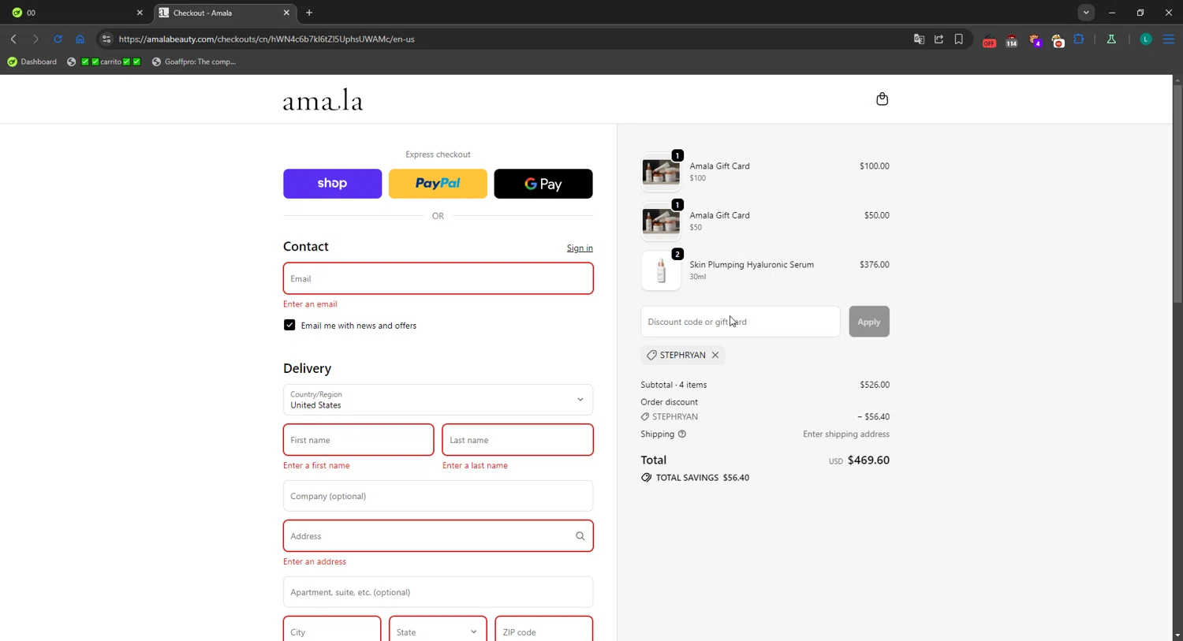Open the extension with 114 badge
This screenshot has height=641, width=1183.
coord(1011,40)
